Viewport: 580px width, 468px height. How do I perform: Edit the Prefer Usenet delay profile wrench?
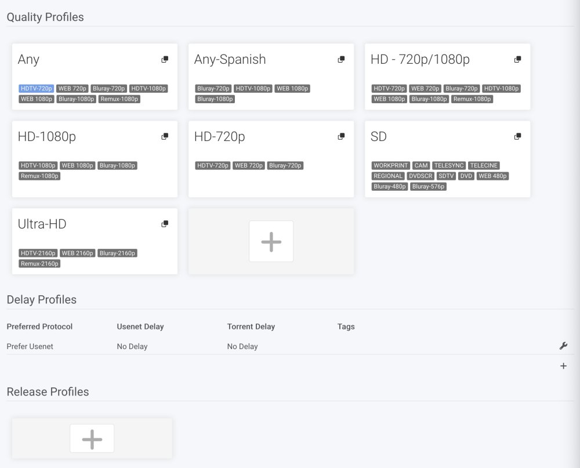563,346
